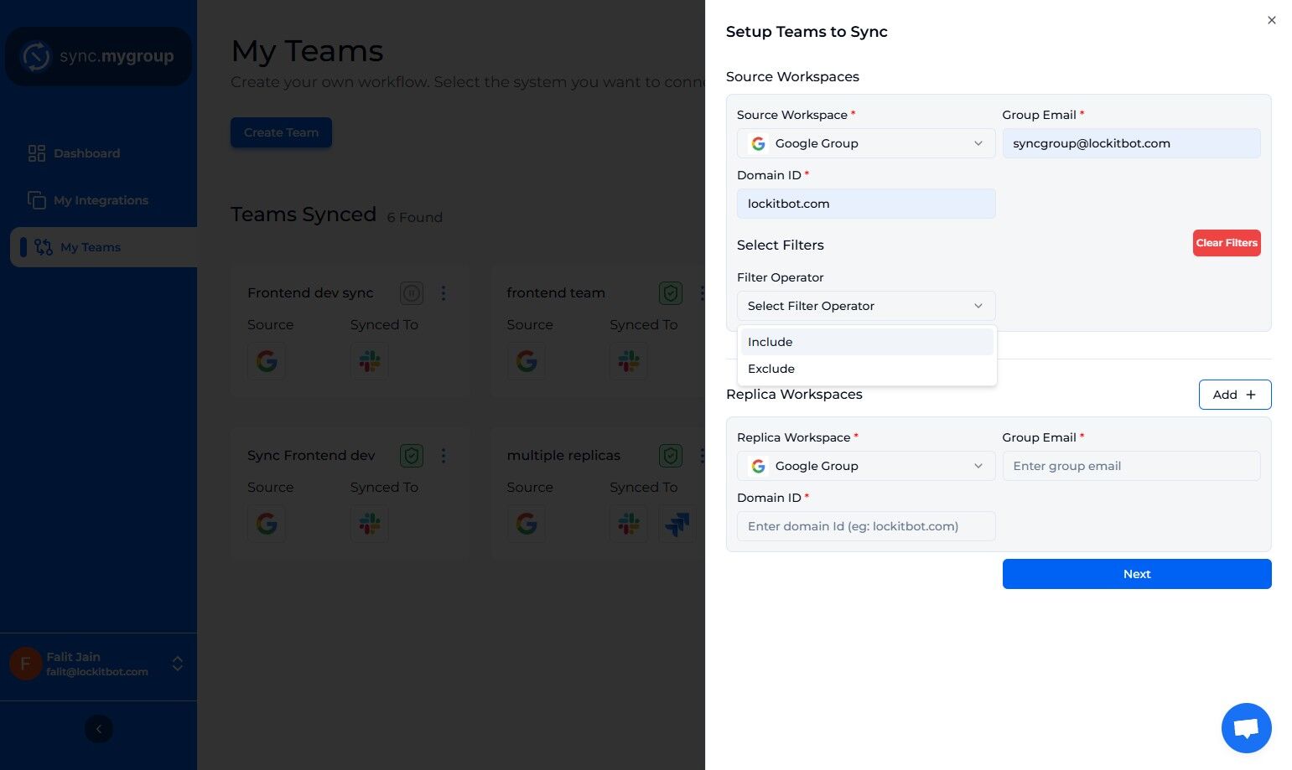
Task: Click the sync.mygroup logo
Action: coord(99,56)
